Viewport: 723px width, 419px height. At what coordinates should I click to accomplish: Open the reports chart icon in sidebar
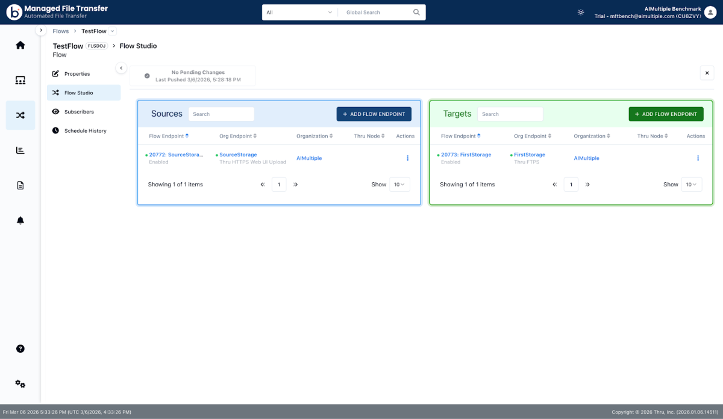click(20, 150)
